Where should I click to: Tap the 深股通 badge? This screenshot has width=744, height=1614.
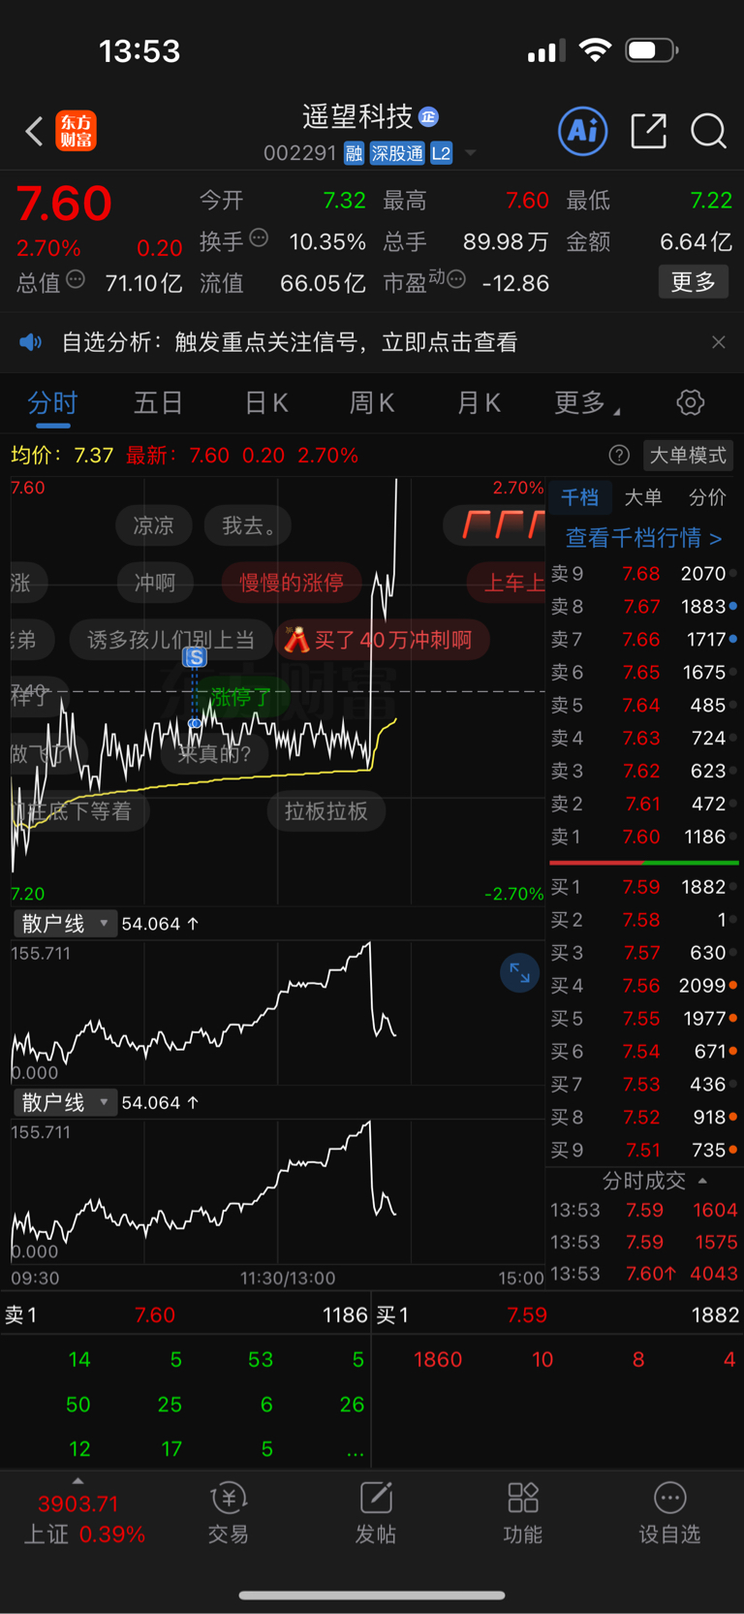pyautogui.click(x=397, y=153)
